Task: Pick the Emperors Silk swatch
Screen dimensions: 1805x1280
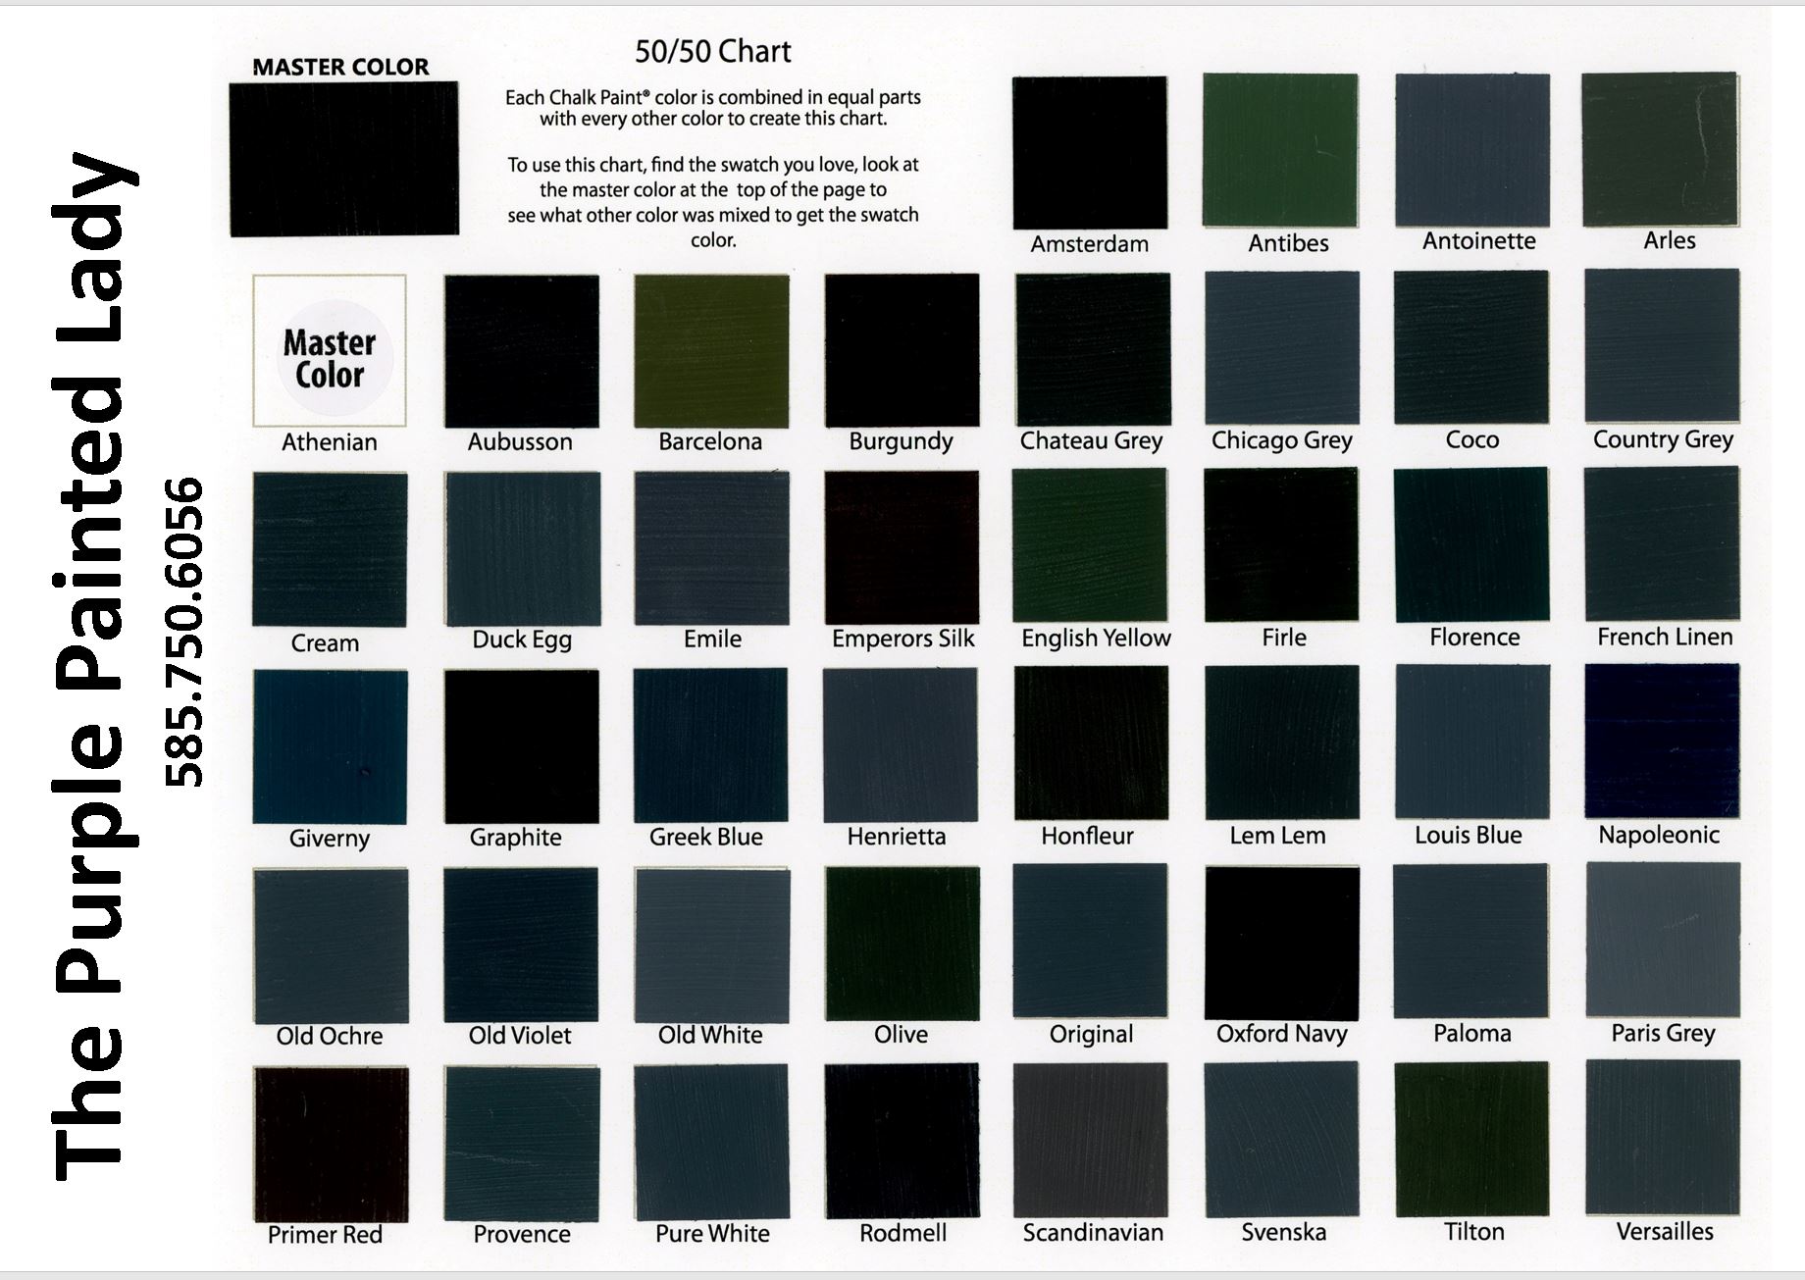Action: tap(902, 547)
